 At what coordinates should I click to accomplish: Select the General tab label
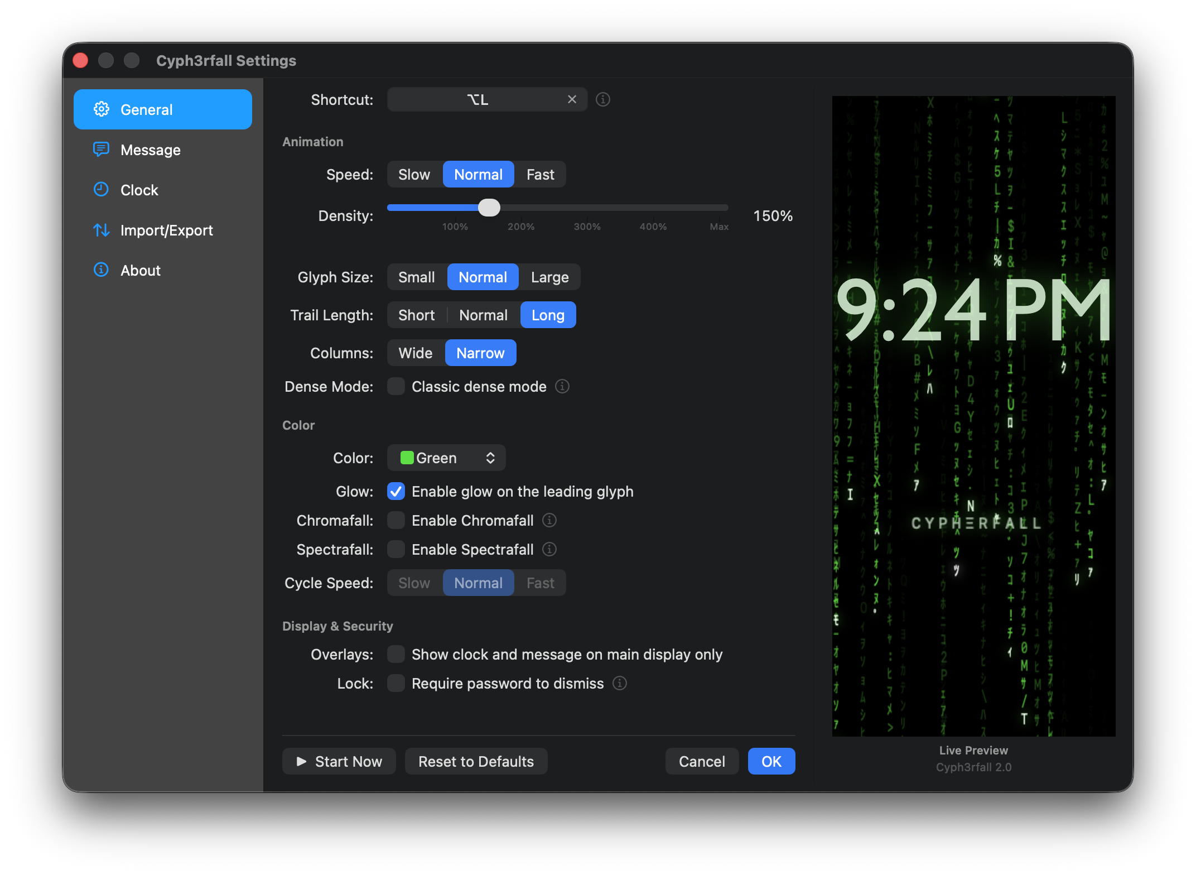tap(147, 109)
